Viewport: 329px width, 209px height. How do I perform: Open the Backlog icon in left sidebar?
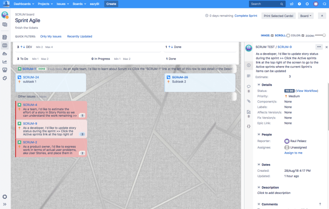pyautogui.click(x=5, y=37)
